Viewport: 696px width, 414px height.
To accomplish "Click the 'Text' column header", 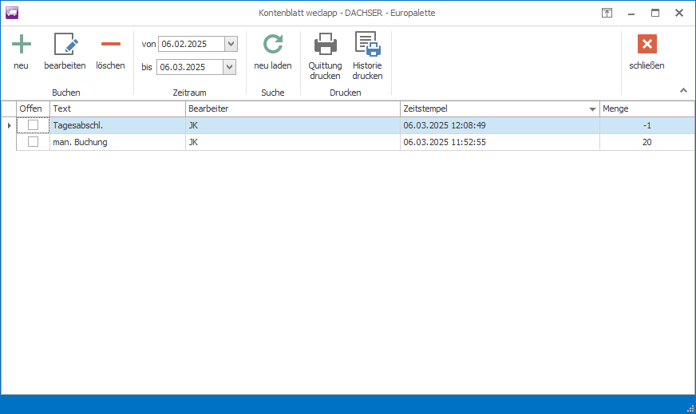I will tap(117, 108).
